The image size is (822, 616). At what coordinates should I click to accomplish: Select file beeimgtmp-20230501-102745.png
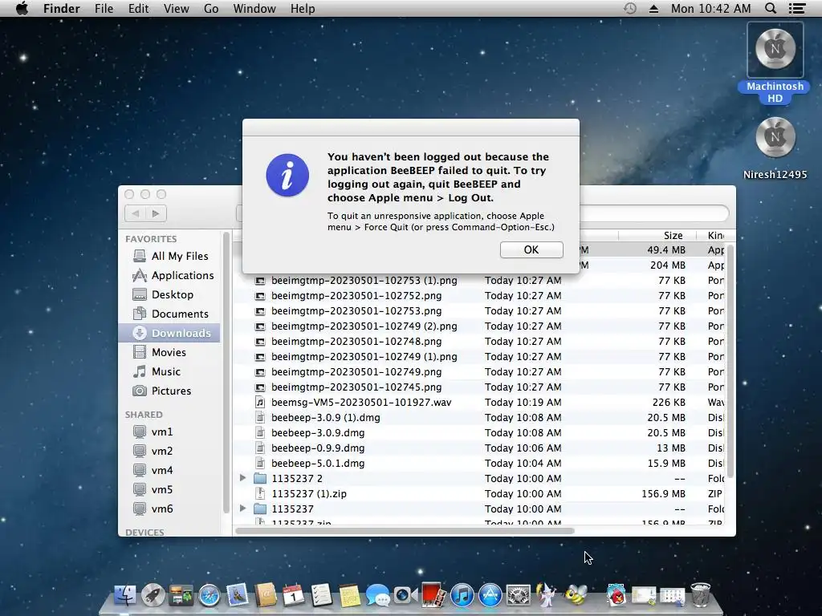coord(478,387)
